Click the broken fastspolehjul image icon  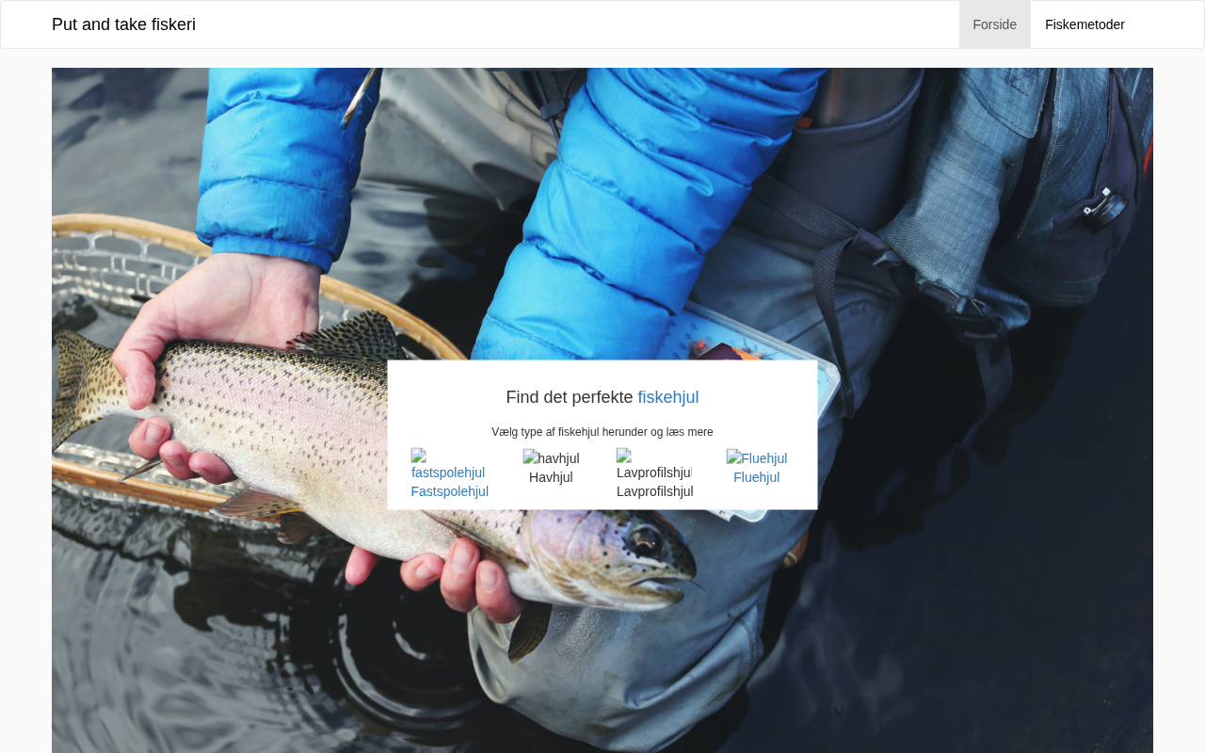(x=448, y=464)
